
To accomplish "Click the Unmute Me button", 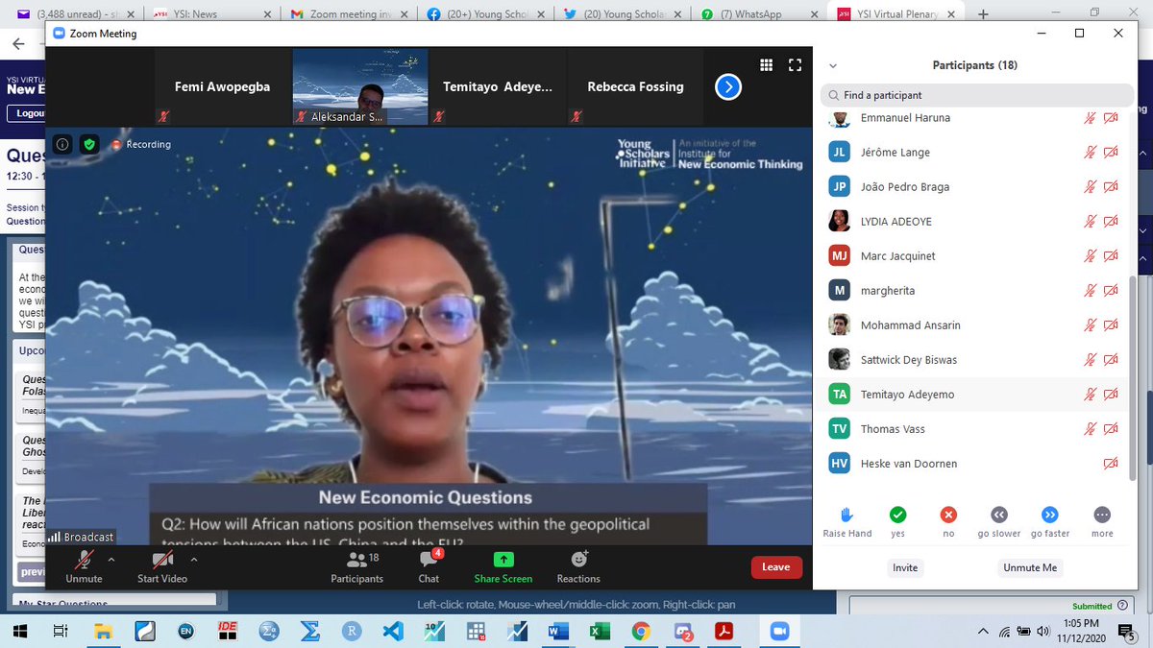I will 1030,567.
